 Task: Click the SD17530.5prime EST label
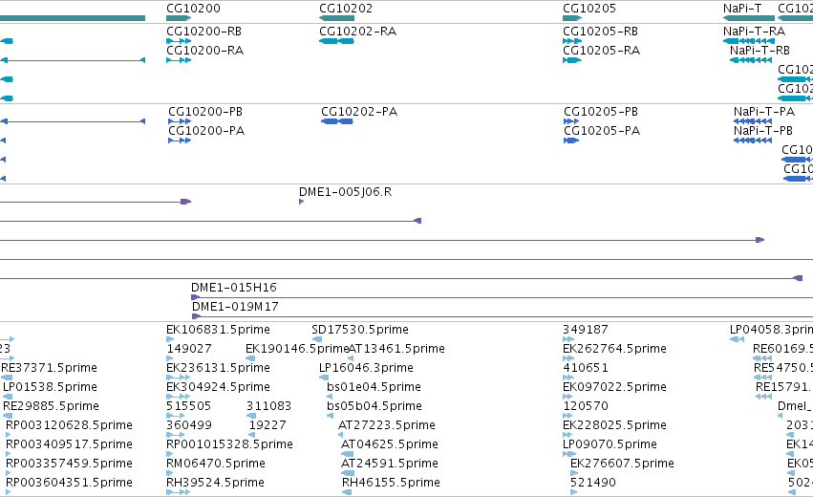360,330
